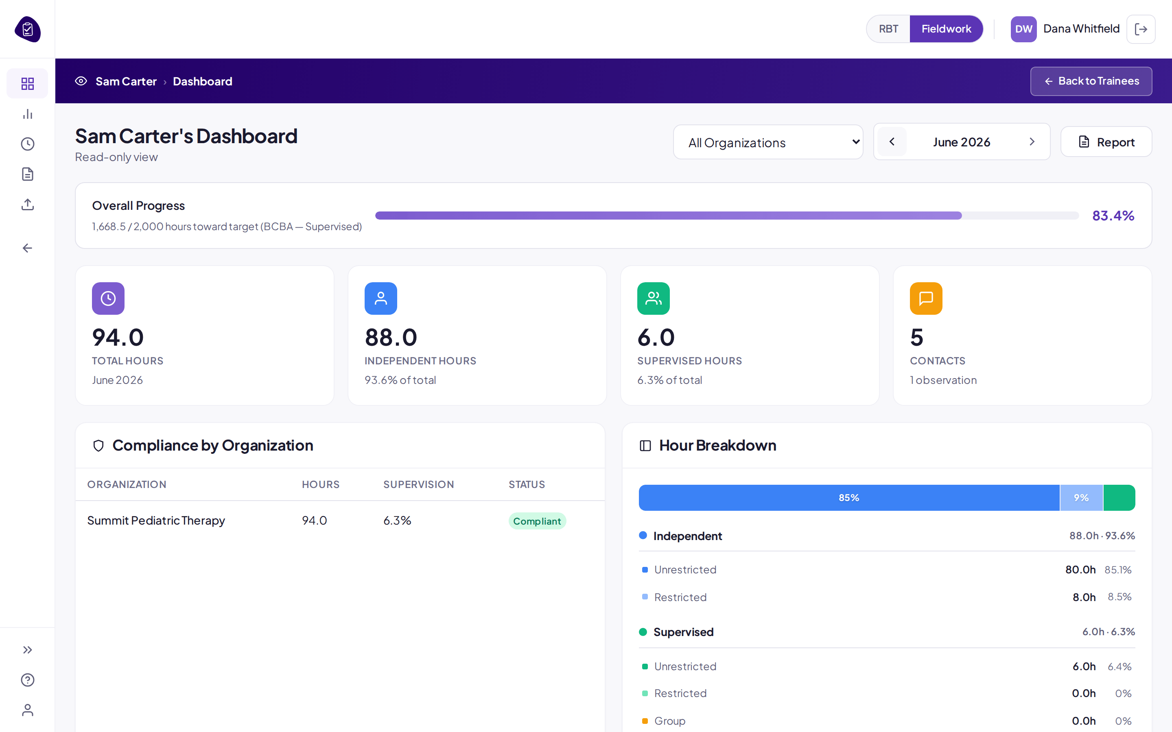Click the purple Total Hours clock icon
The width and height of the screenshot is (1172, 732).
click(108, 298)
